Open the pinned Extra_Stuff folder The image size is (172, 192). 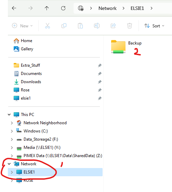point(27,65)
